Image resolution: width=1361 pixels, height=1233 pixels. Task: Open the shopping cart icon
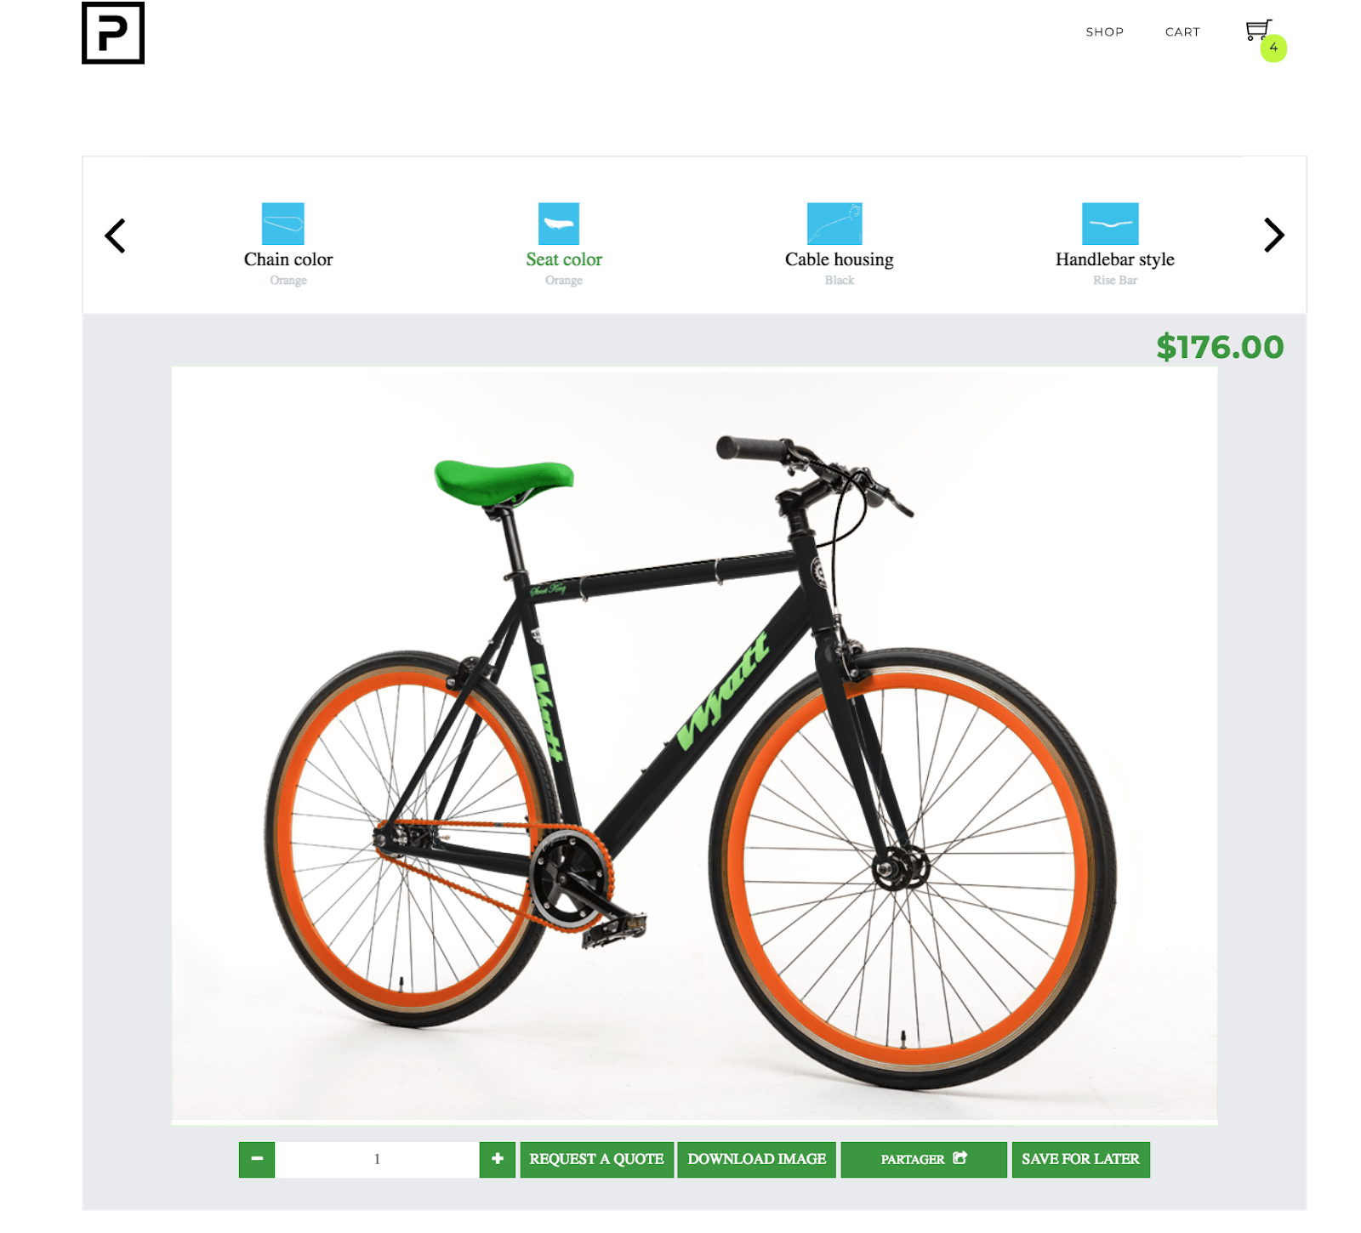[x=1257, y=30]
